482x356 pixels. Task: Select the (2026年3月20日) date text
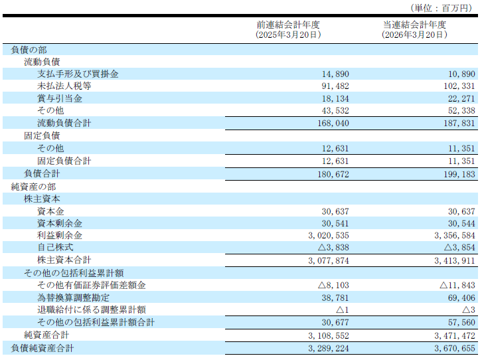pos(414,35)
